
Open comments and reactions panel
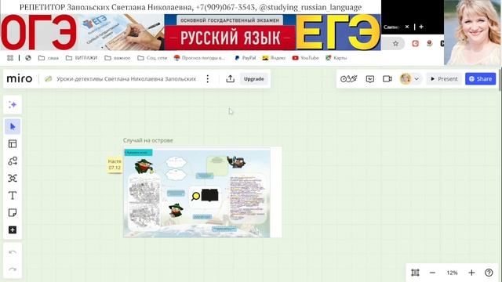(x=370, y=79)
